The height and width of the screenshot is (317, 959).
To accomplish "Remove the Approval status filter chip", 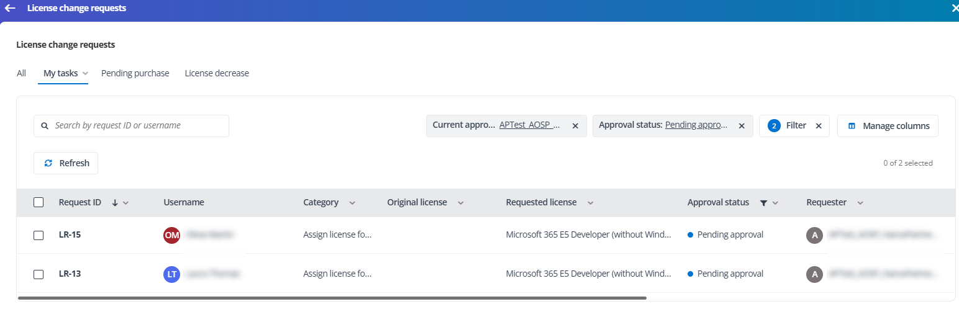I will click(742, 126).
